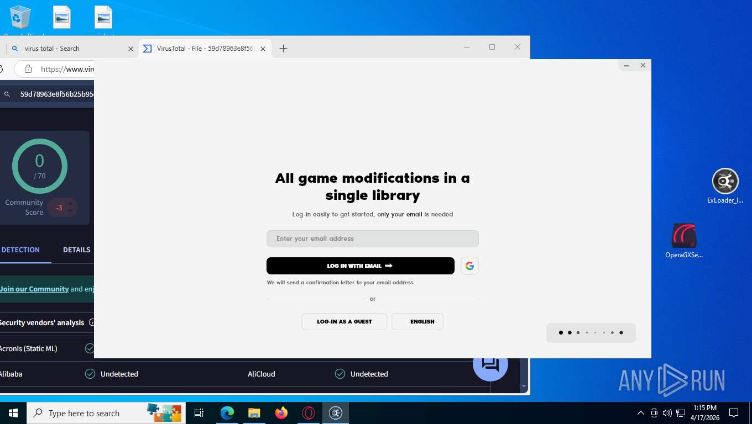Open a new browser tab with plus icon
This screenshot has height=424, width=752.
283,49
